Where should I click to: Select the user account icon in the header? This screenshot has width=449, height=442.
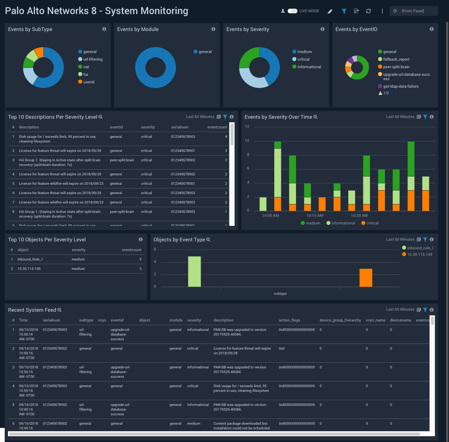click(283, 11)
